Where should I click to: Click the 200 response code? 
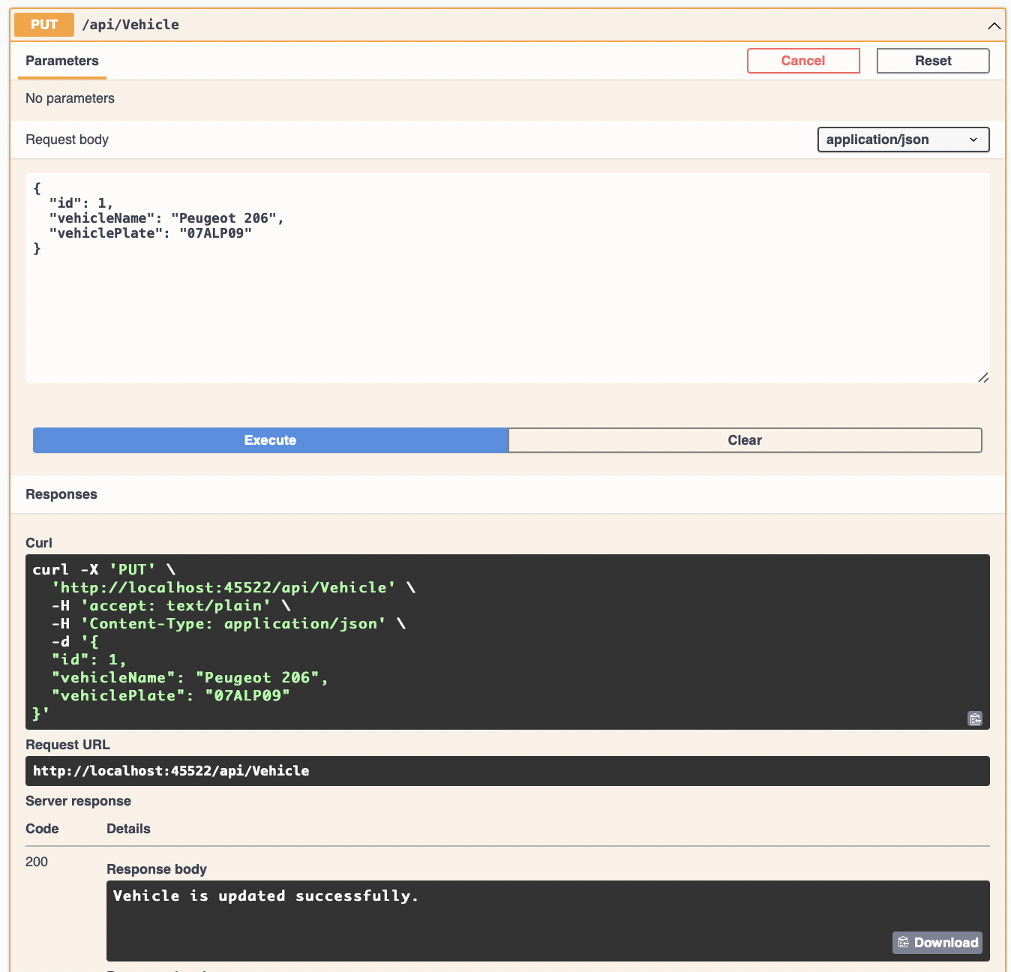coord(35,862)
